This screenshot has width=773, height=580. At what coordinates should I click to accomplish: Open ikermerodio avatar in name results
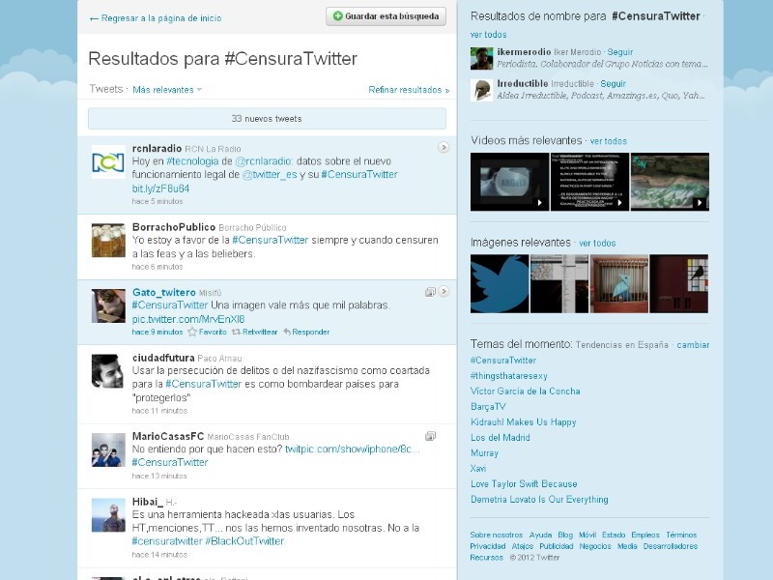point(481,59)
